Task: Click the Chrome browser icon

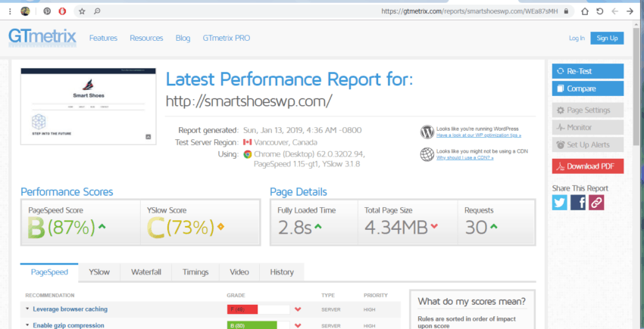Action: [247, 154]
